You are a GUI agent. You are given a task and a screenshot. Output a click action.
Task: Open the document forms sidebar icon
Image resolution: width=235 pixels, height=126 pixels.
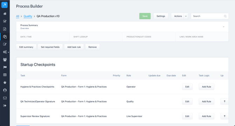(5, 29)
